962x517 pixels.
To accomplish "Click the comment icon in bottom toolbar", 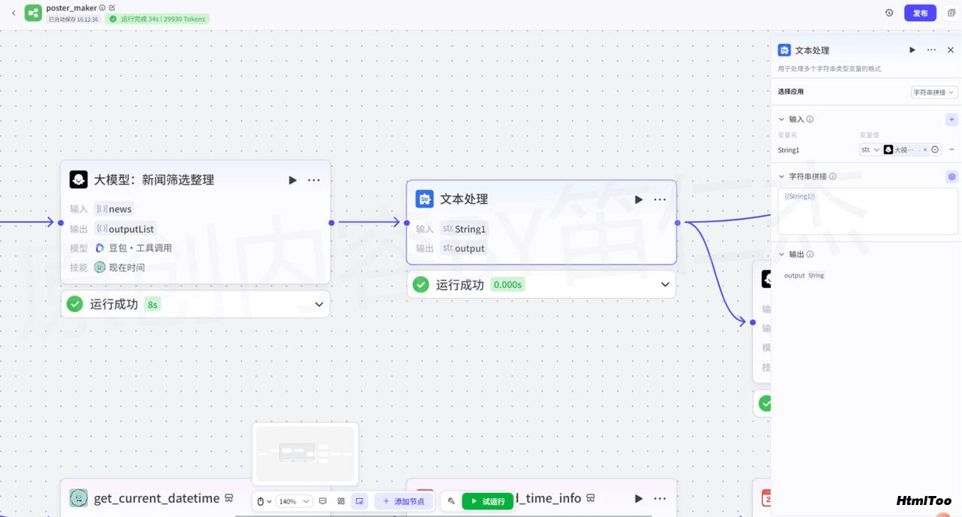I will pos(323,501).
